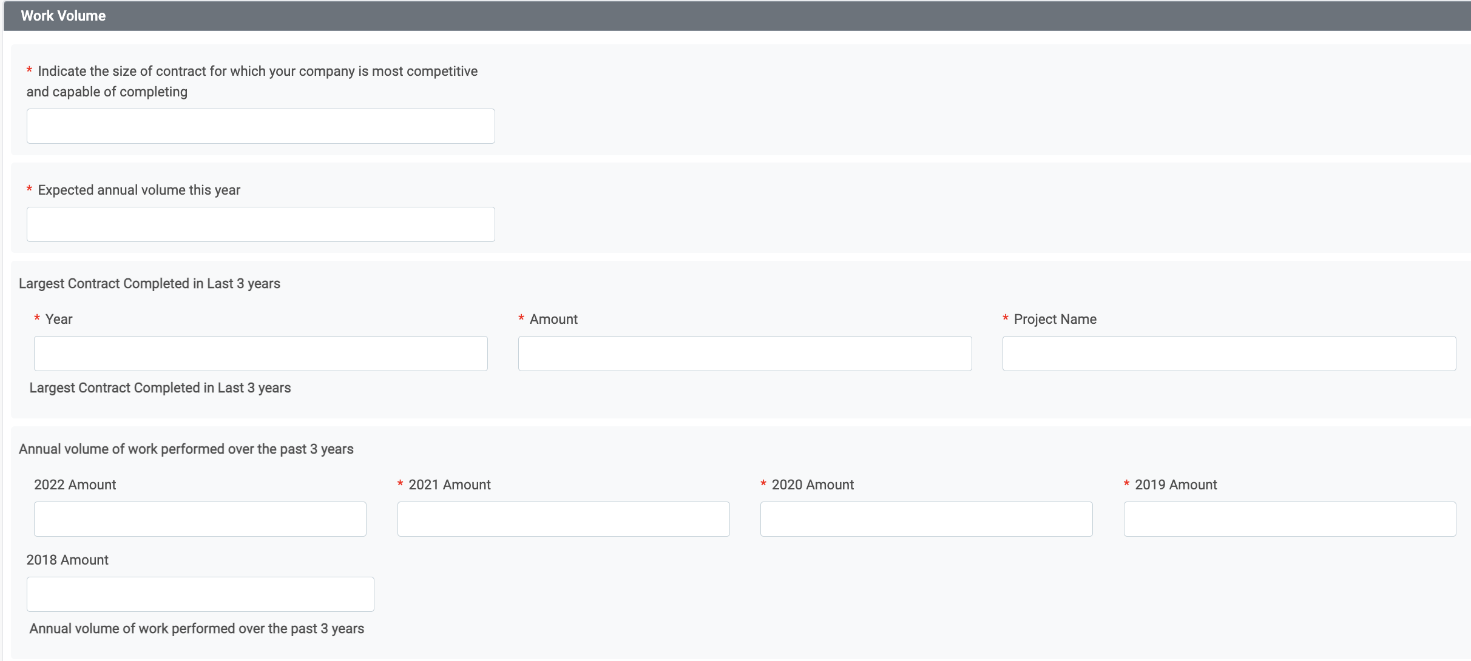Click the '2020 Amount' label
Image resolution: width=1471 pixels, height=661 pixels.
(813, 485)
